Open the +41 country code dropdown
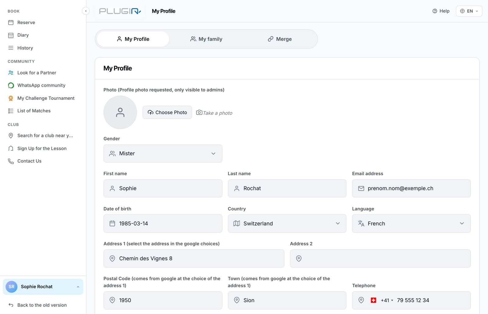This screenshot has height=314, width=488. click(x=387, y=301)
